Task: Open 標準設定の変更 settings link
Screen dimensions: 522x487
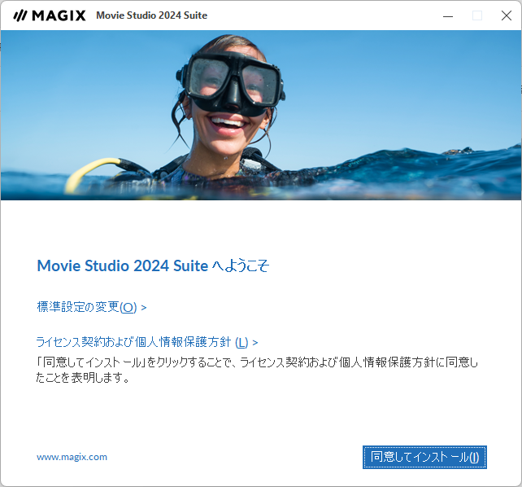Action: (78, 307)
